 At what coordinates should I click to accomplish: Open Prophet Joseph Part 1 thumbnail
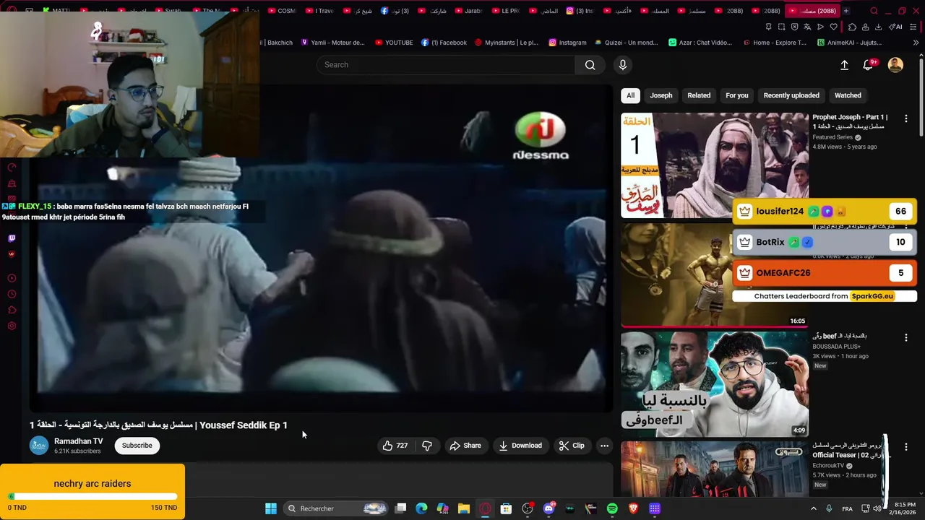tap(715, 165)
